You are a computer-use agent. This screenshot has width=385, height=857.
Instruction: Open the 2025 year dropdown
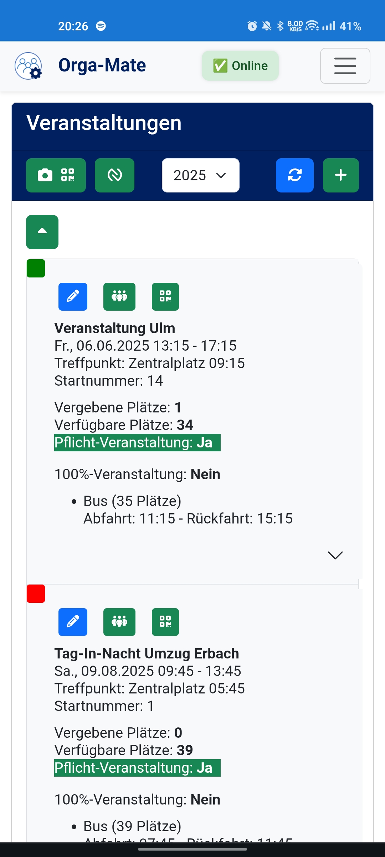tap(200, 175)
